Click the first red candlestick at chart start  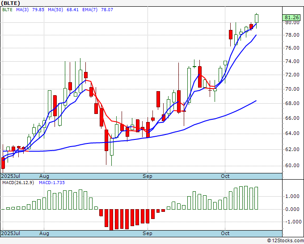[3, 163]
